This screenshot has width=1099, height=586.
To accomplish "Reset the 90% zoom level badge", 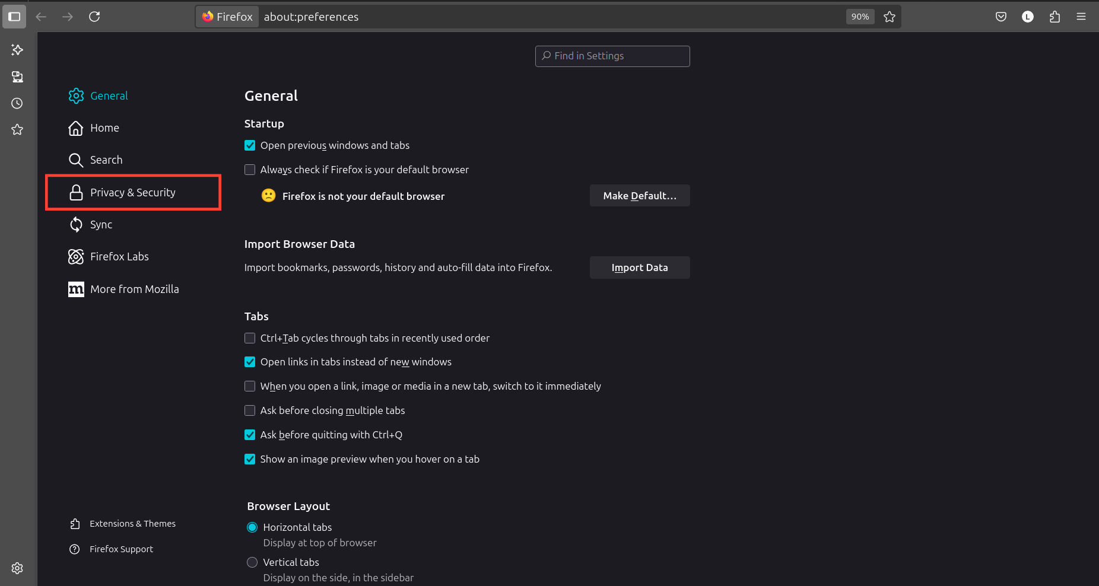I will coord(860,17).
